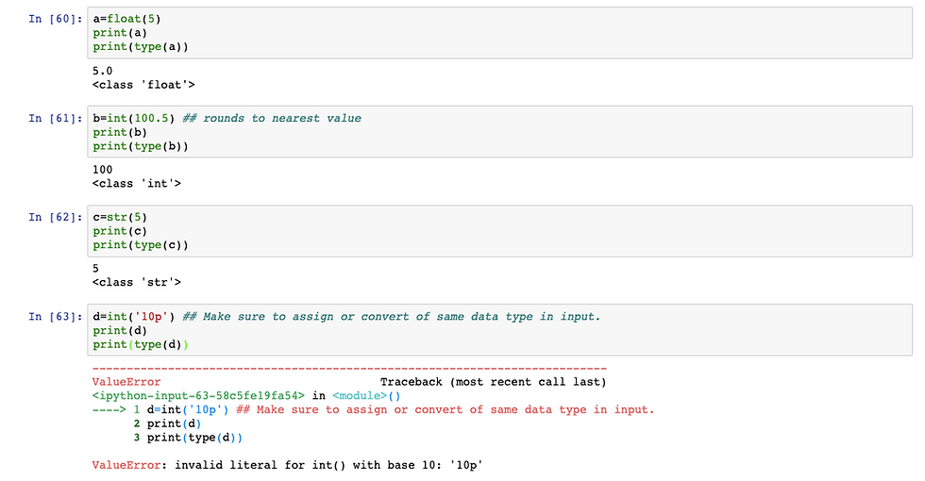Image resolution: width=925 pixels, height=481 pixels.
Task: Click print(type(c)) line
Action: [x=141, y=245]
